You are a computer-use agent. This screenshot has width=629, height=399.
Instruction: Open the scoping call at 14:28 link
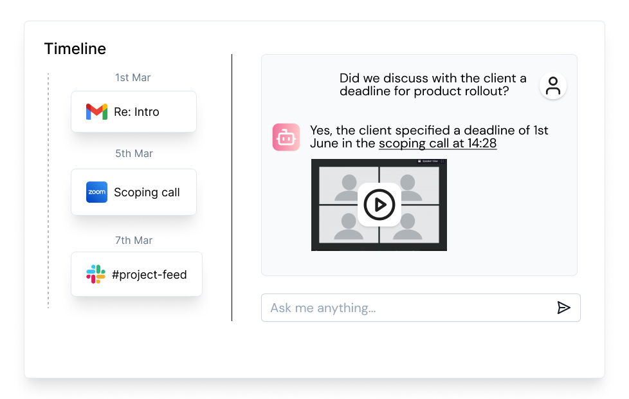coord(437,143)
